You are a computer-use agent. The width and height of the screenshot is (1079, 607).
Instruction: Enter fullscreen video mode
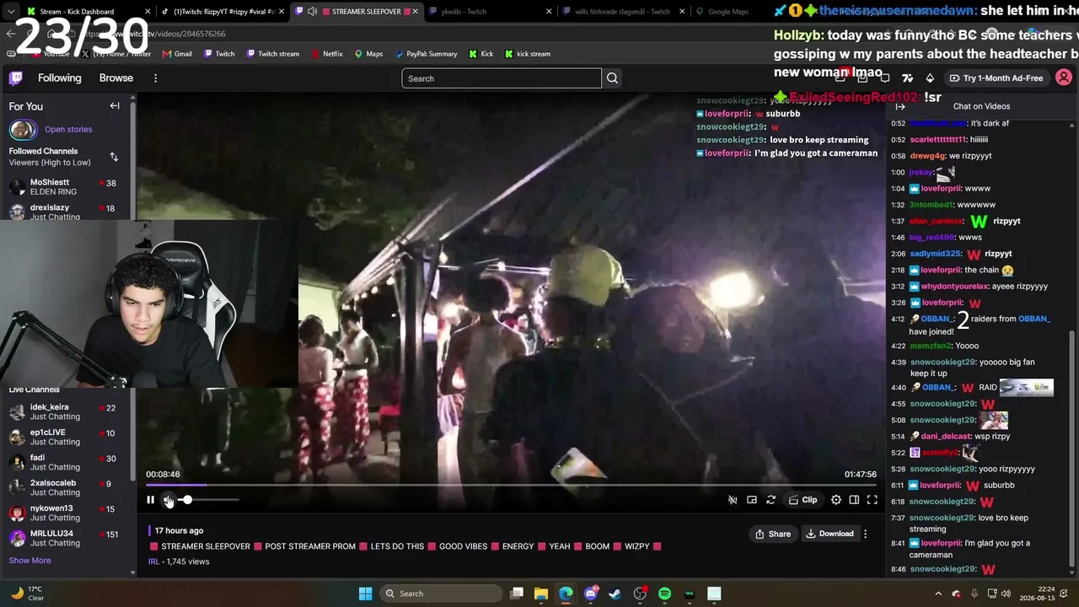click(x=872, y=500)
